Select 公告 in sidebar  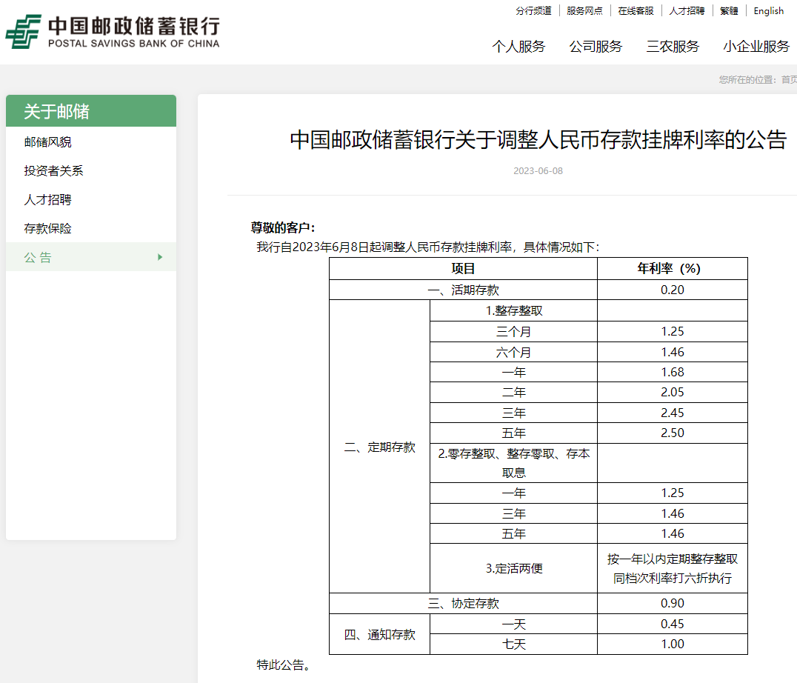click(x=39, y=258)
